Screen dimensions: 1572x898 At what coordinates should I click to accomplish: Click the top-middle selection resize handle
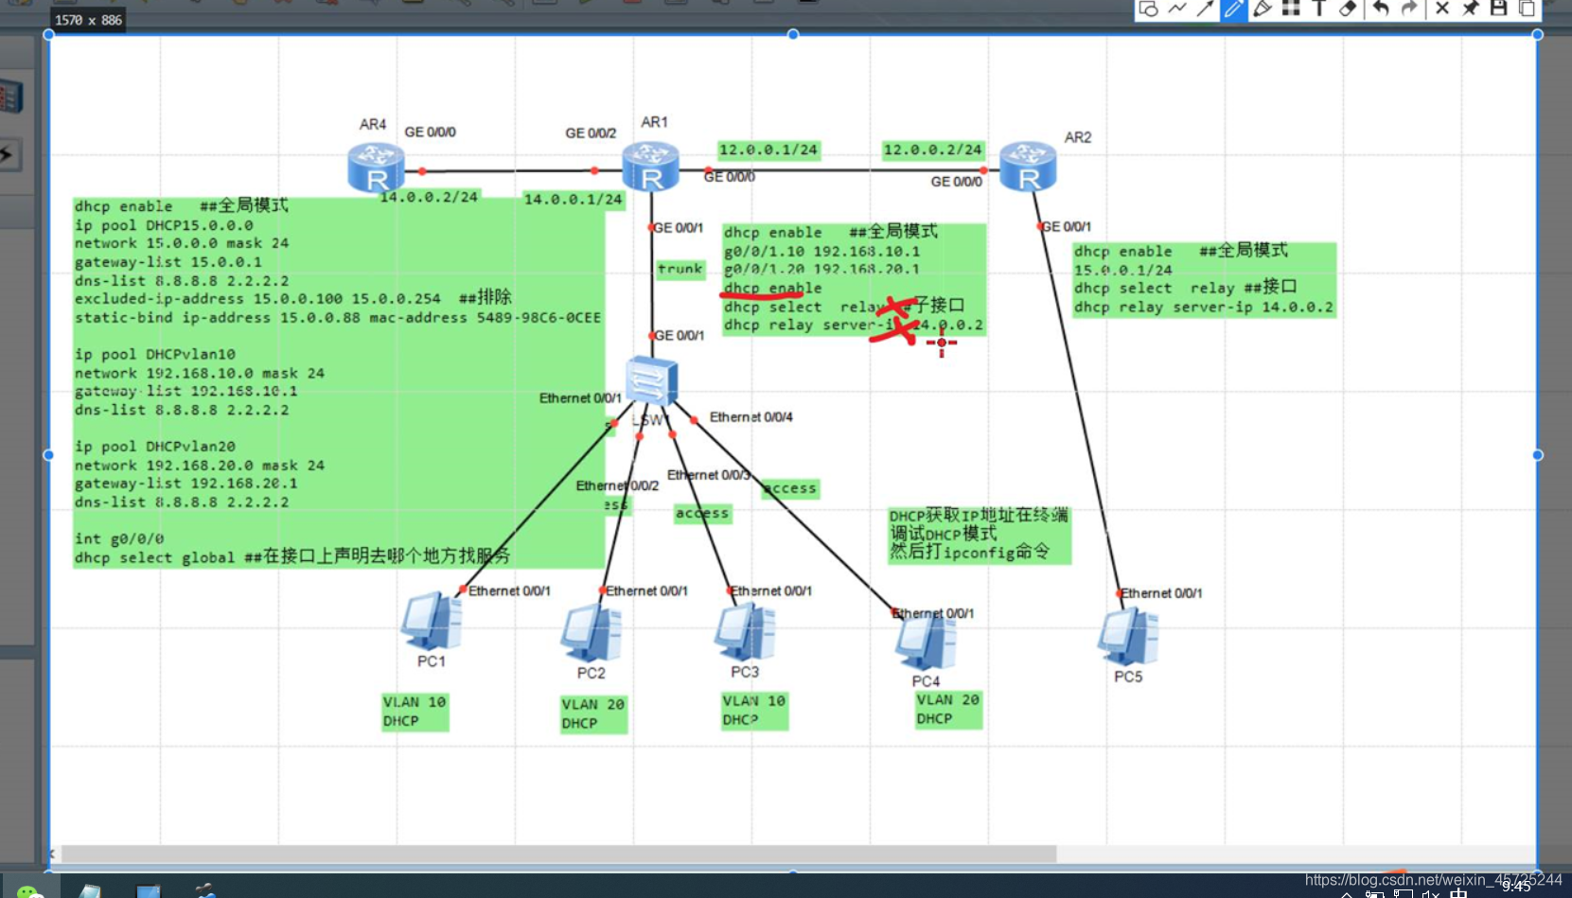(793, 35)
